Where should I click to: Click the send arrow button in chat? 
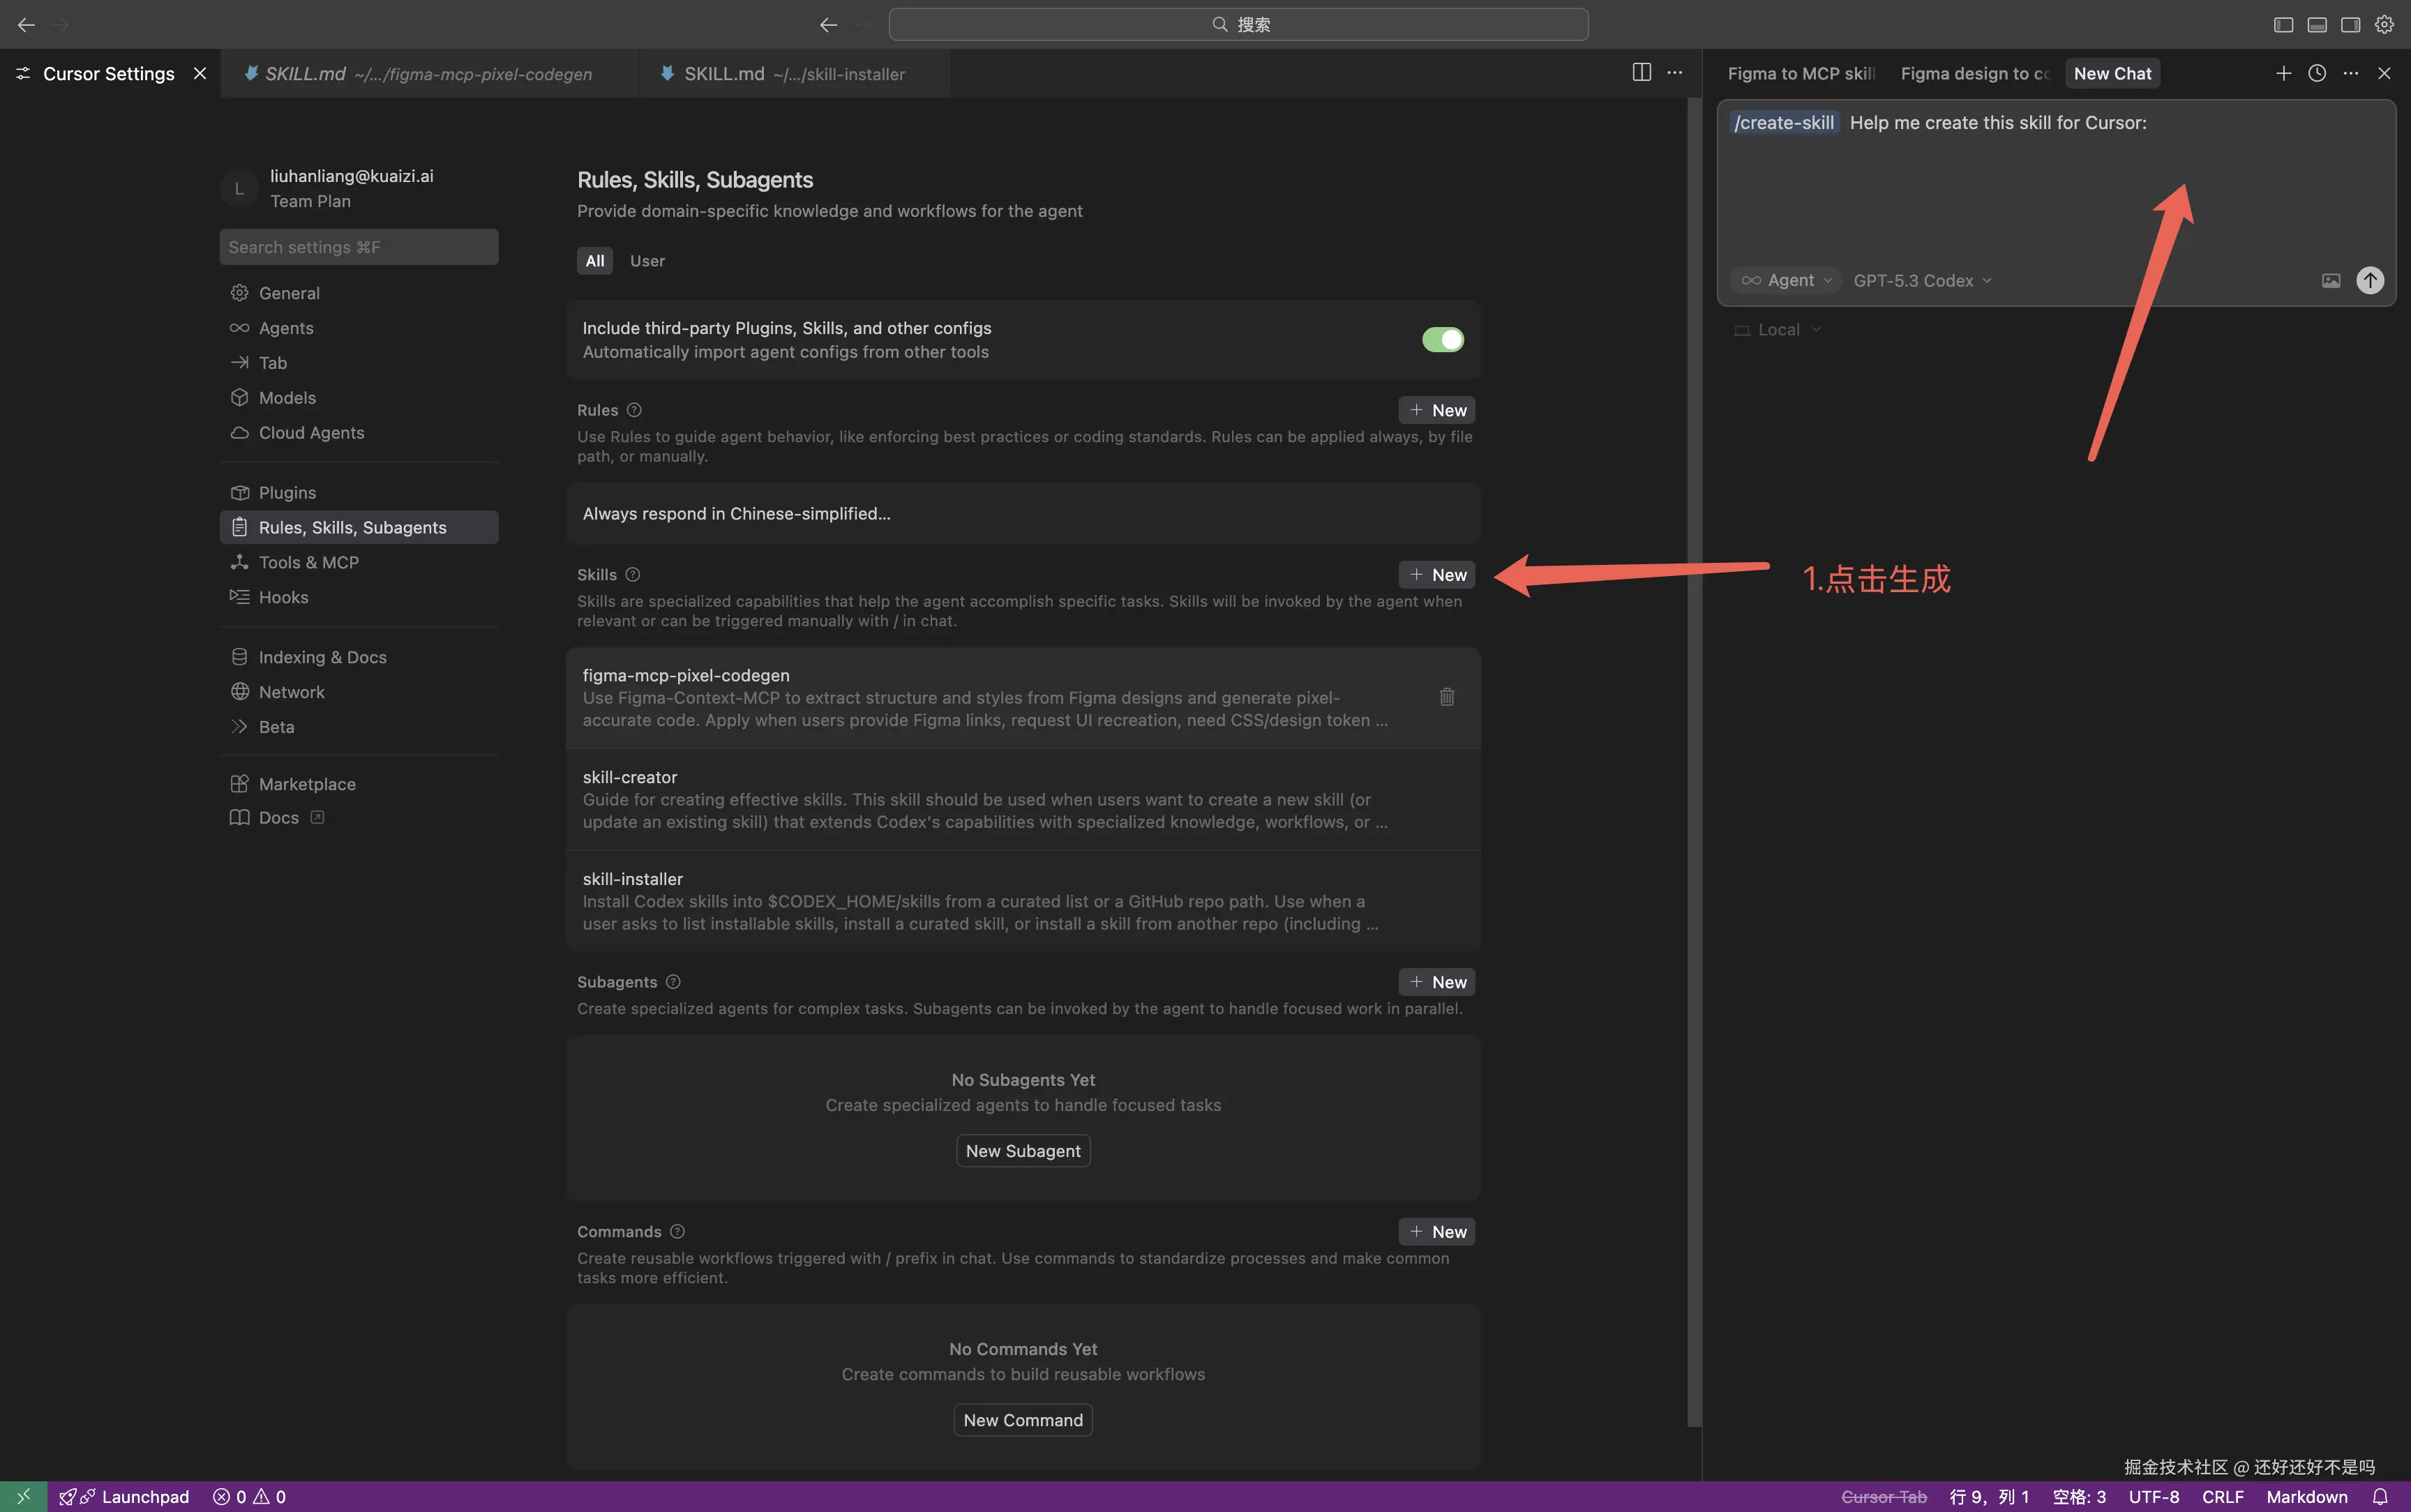pos(2369,280)
